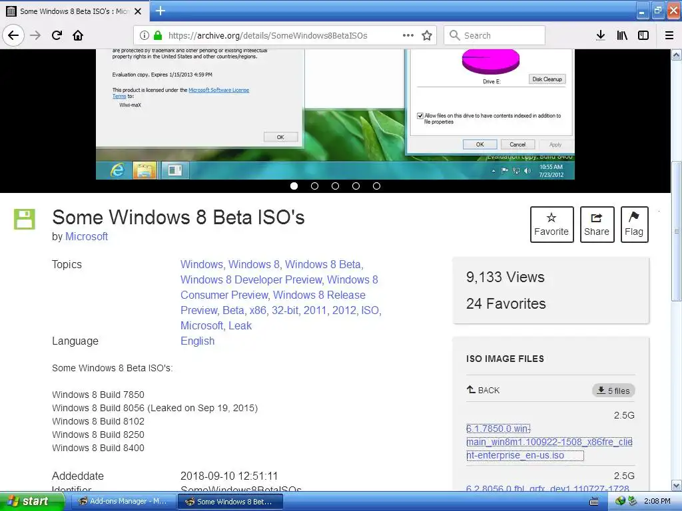Click '9,133 Views' text
The image size is (682, 511).
(505, 277)
